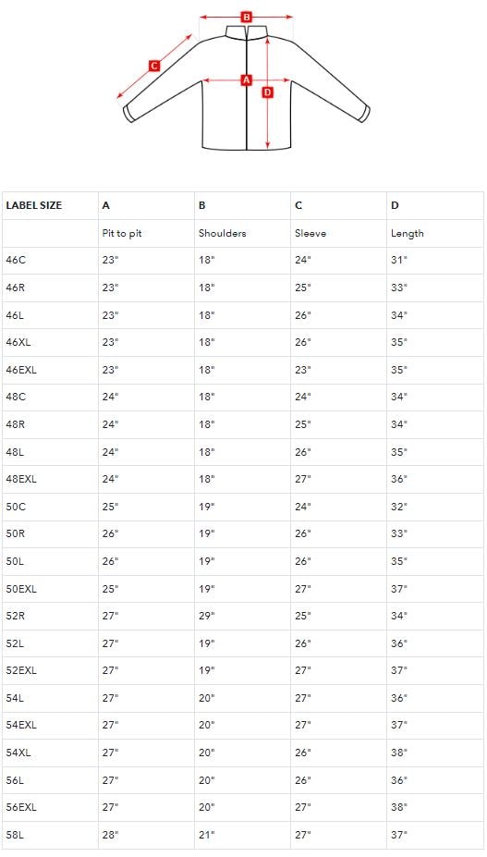
Task: Select the 56EXL size row label
Action: (21, 807)
